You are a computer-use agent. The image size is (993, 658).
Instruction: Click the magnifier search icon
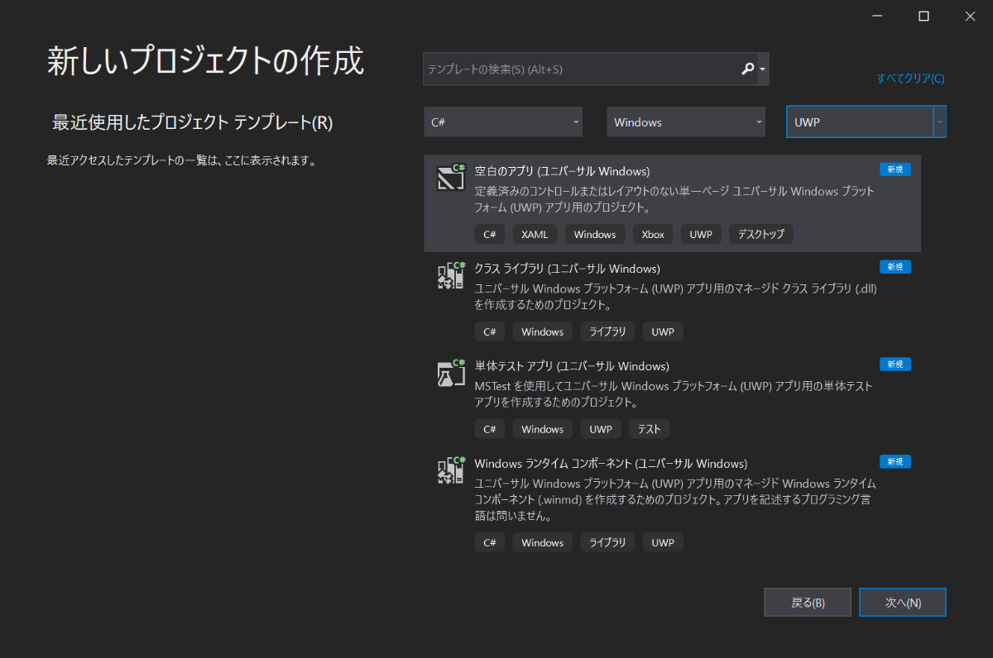[x=747, y=69]
